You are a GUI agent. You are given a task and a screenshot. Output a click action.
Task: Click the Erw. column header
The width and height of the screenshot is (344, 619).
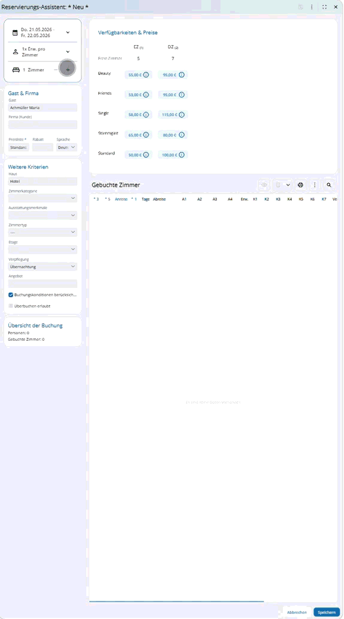click(x=245, y=200)
